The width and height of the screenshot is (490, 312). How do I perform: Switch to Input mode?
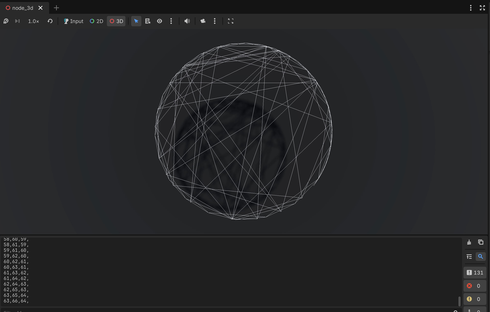73,21
